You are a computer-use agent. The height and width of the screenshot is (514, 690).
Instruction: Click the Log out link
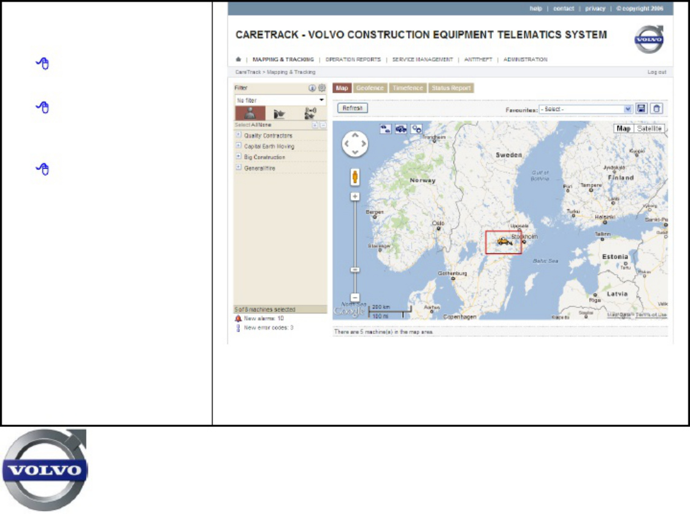[656, 72]
